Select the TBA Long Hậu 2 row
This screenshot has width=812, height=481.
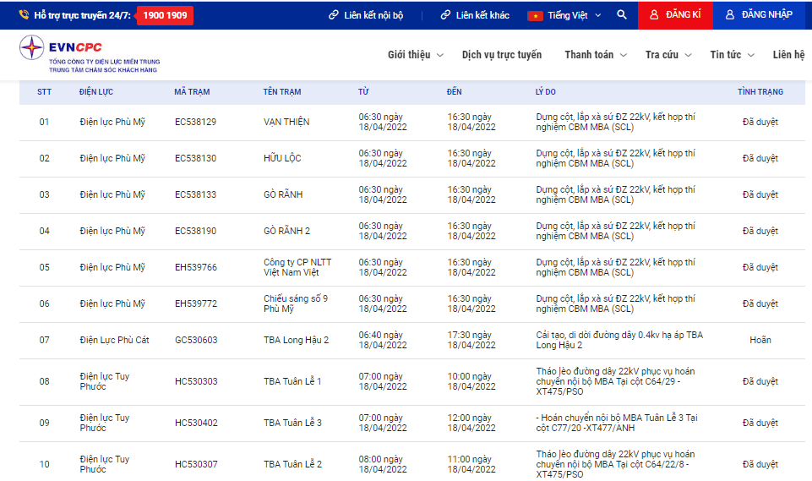point(412,340)
